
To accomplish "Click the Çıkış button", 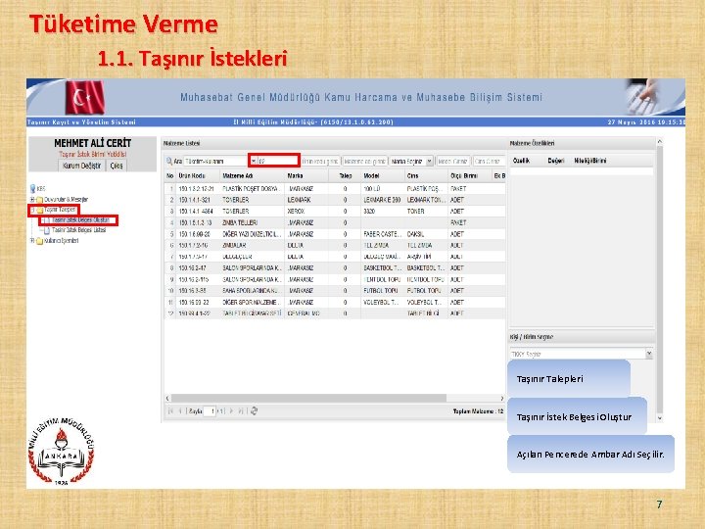I will [117, 166].
